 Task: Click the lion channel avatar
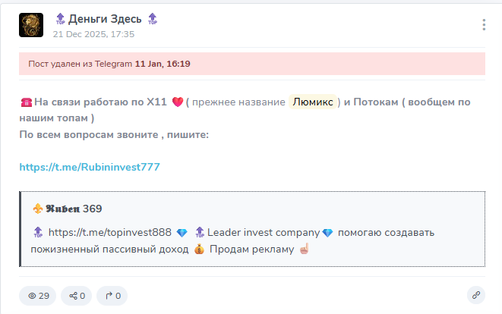31,25
